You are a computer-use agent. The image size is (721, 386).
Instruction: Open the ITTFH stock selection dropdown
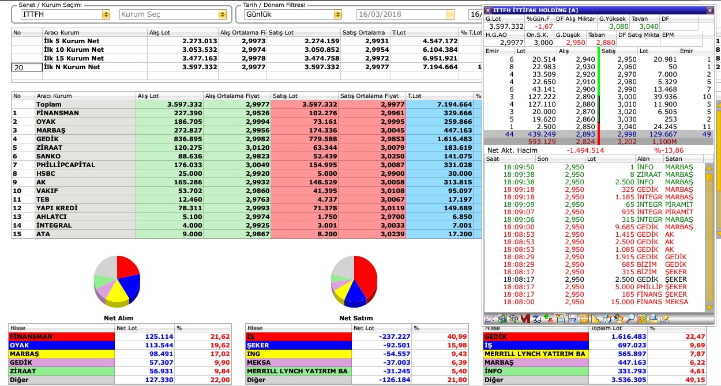(106, 14)
